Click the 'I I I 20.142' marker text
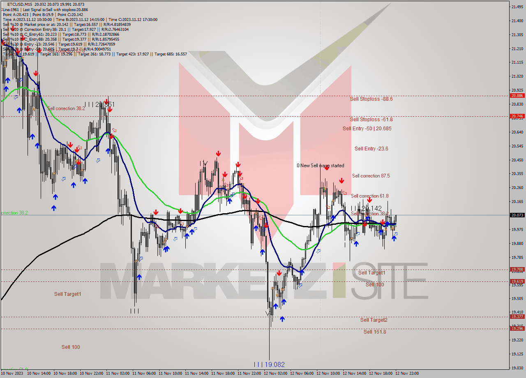 (x=367, y=208)
